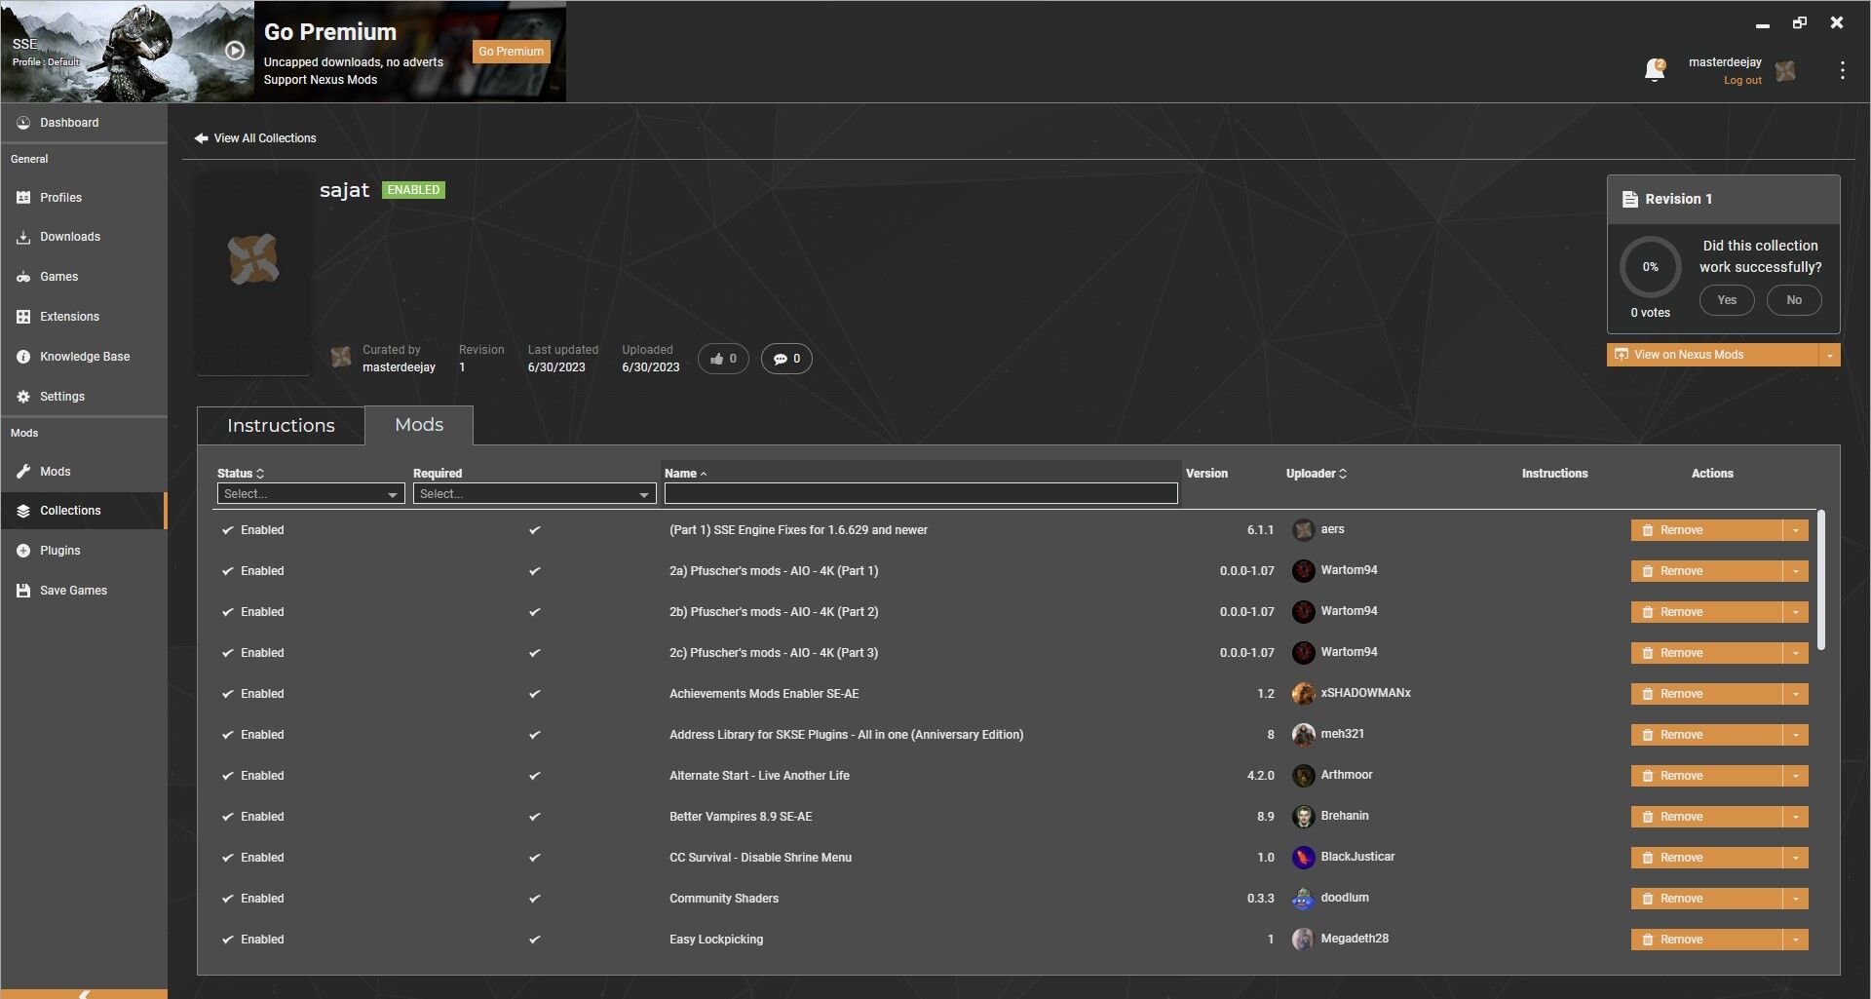Expand Remove dropdown arrow for Achievements Mods Enabler
Screen dimensions: 1871x999
pyautogui.click(x=1796, y=694)
